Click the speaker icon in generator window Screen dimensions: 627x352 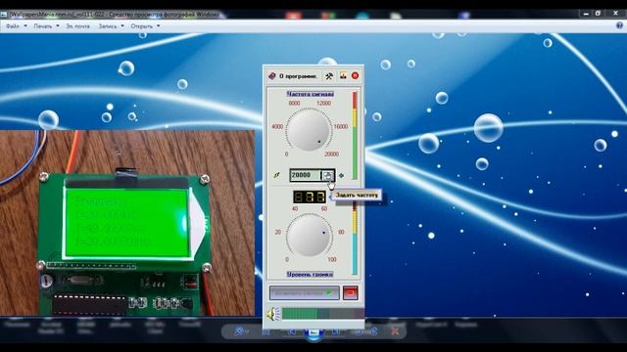(273, 314)
